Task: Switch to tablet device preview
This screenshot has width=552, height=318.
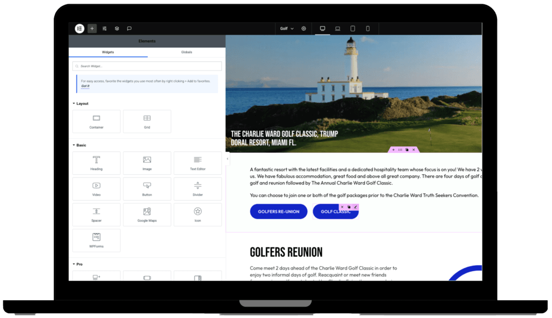Action: coord(353,29)
